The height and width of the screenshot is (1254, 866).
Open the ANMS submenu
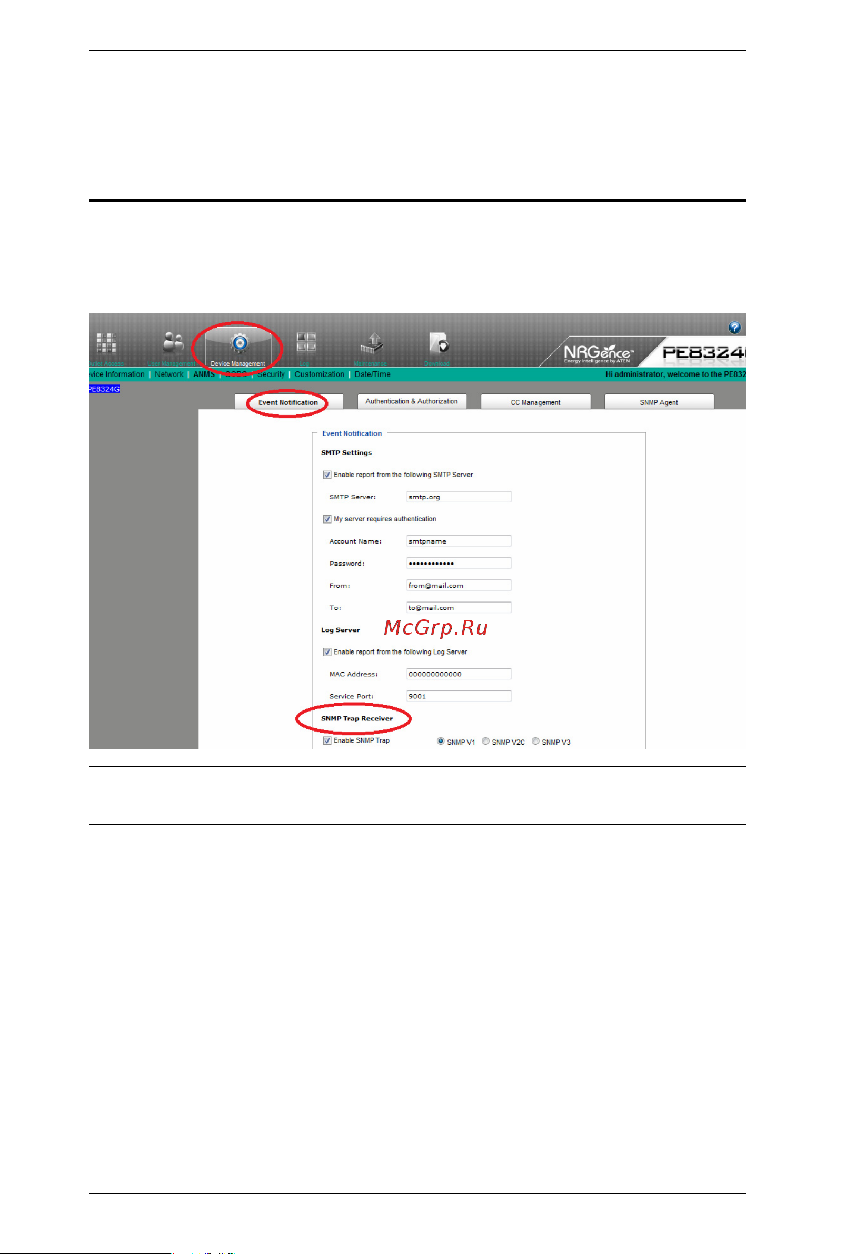pos(204,374)
